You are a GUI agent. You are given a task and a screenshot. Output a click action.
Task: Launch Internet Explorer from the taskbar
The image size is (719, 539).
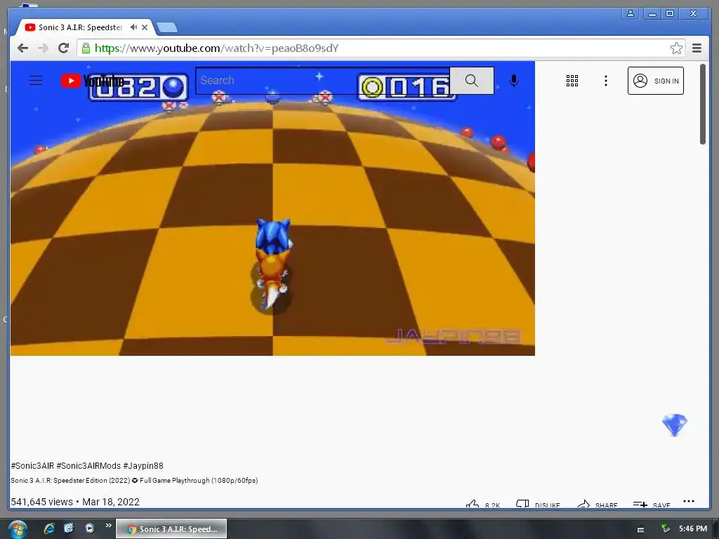click(49, 528)
